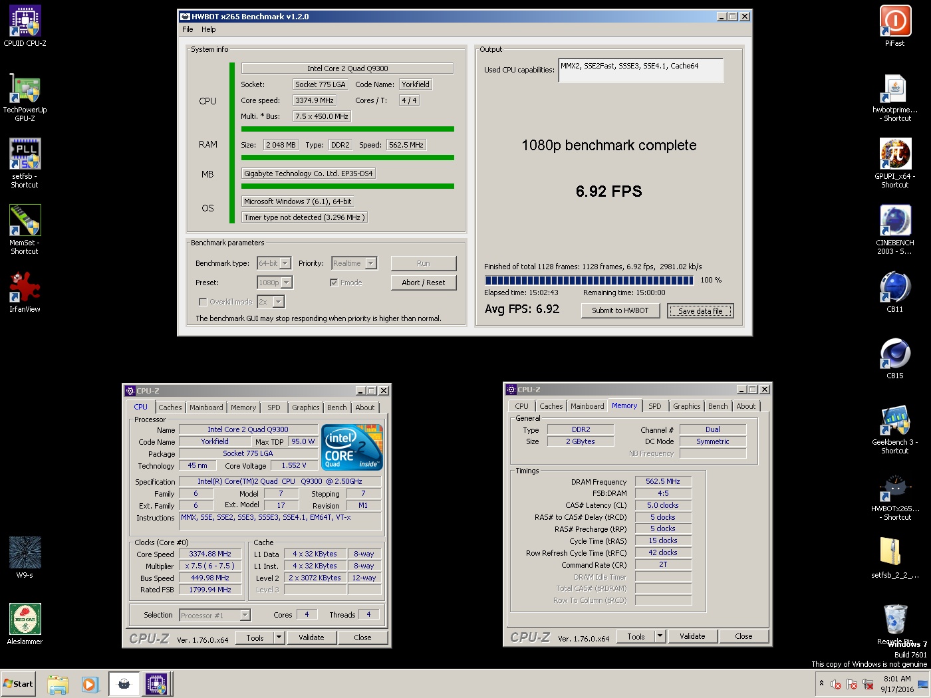Viewport: 931px width, 698px height.
Task: Open the Bench tab in left CPU-Z
Action: (337, 407)
